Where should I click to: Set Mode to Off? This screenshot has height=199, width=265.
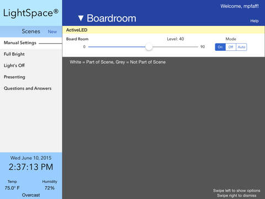231,47
